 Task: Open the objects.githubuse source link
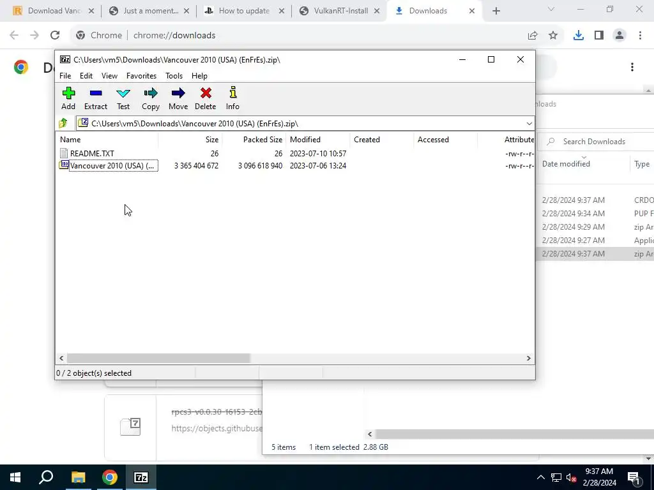coord(217,428)
